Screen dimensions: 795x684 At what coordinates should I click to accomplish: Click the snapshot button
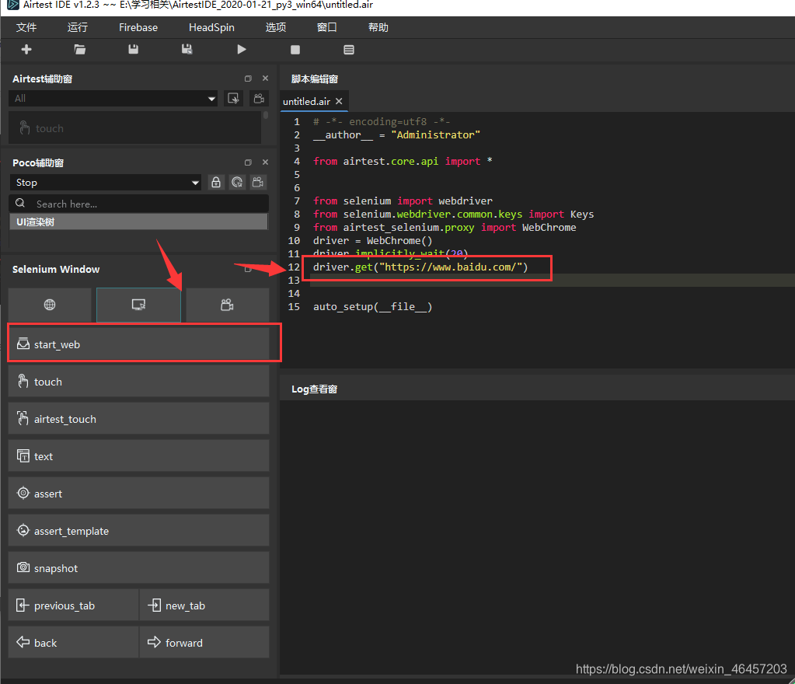(139, 568)
